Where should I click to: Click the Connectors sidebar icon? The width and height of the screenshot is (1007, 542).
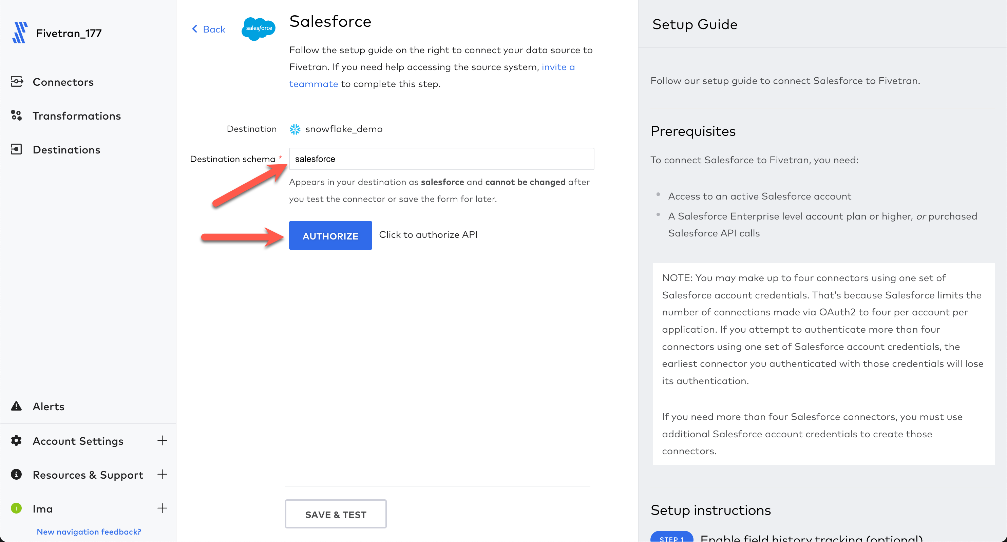click(x=16, y=82)
